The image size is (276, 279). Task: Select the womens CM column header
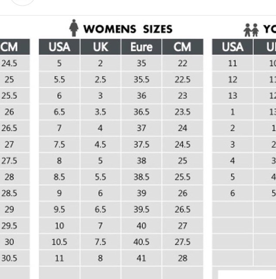click(183, 47)
